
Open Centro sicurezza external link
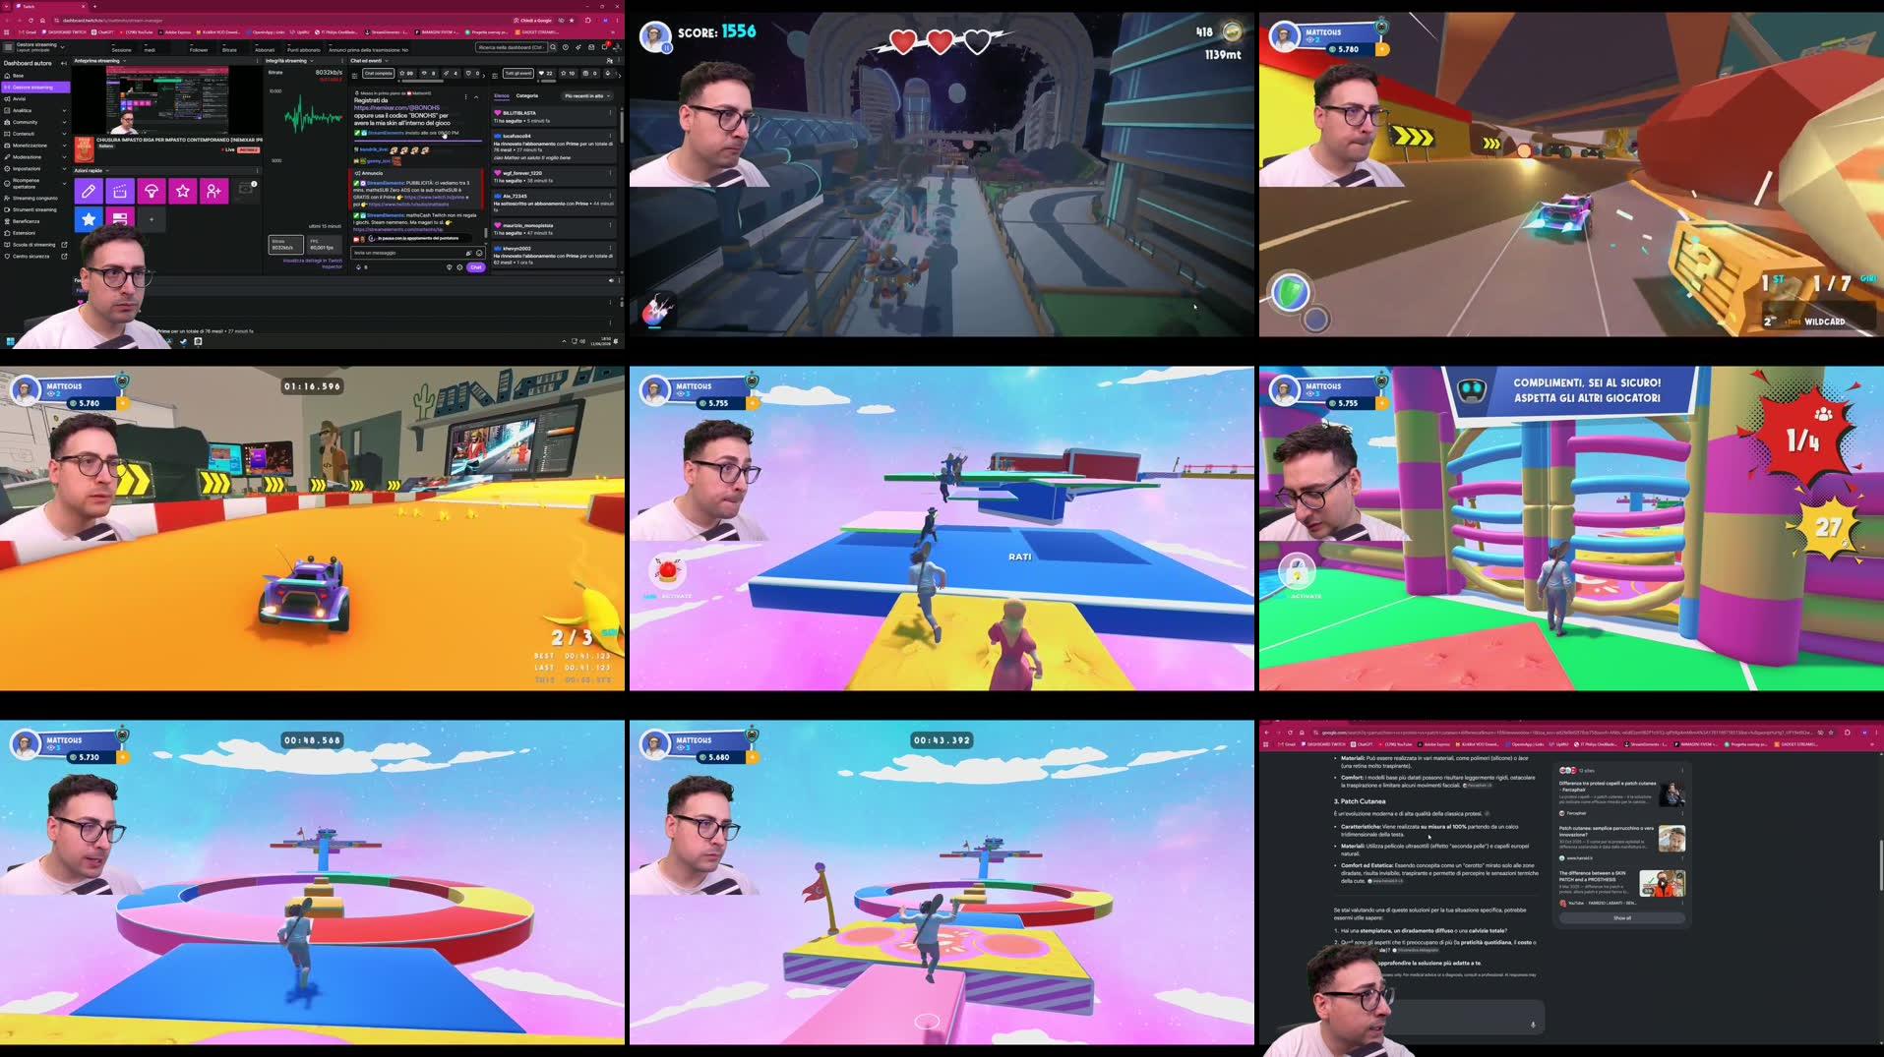pyautogui.click(x=35, y=257)
